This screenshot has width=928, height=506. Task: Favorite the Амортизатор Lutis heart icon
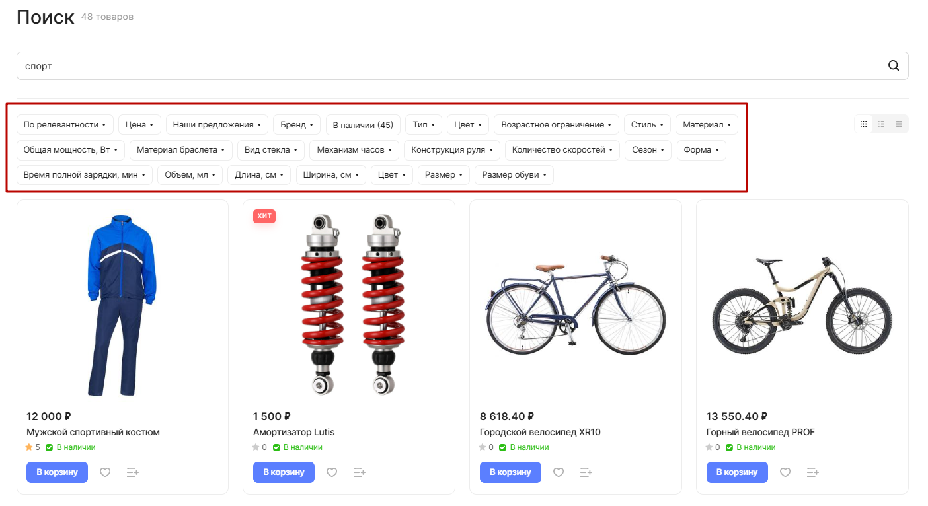(x=332, y=472)
